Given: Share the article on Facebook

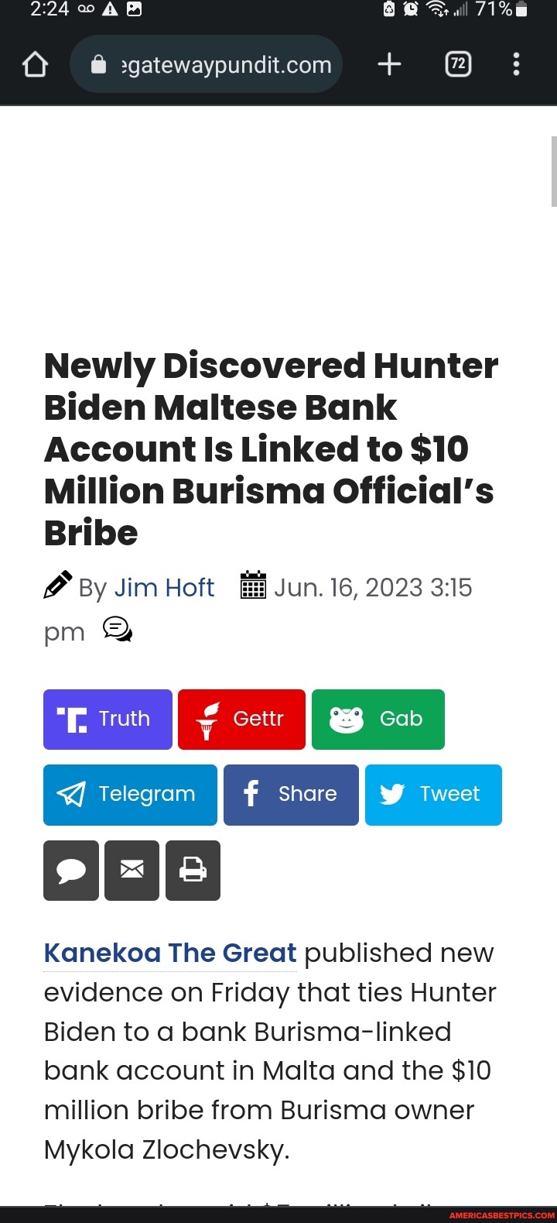Looking at the screenshot, I should tap(291, 794).
